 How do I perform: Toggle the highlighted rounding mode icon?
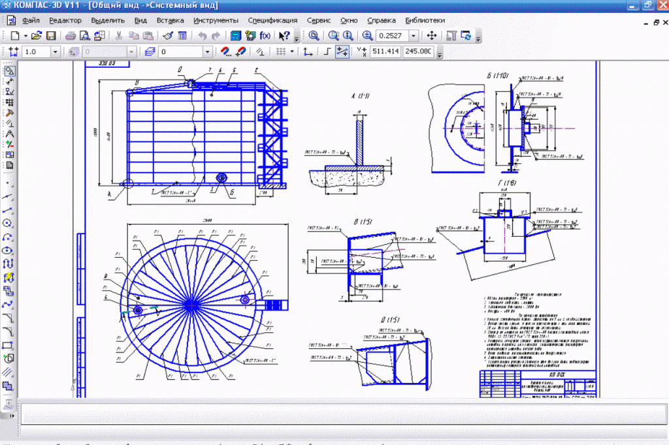tap(342, 52)
